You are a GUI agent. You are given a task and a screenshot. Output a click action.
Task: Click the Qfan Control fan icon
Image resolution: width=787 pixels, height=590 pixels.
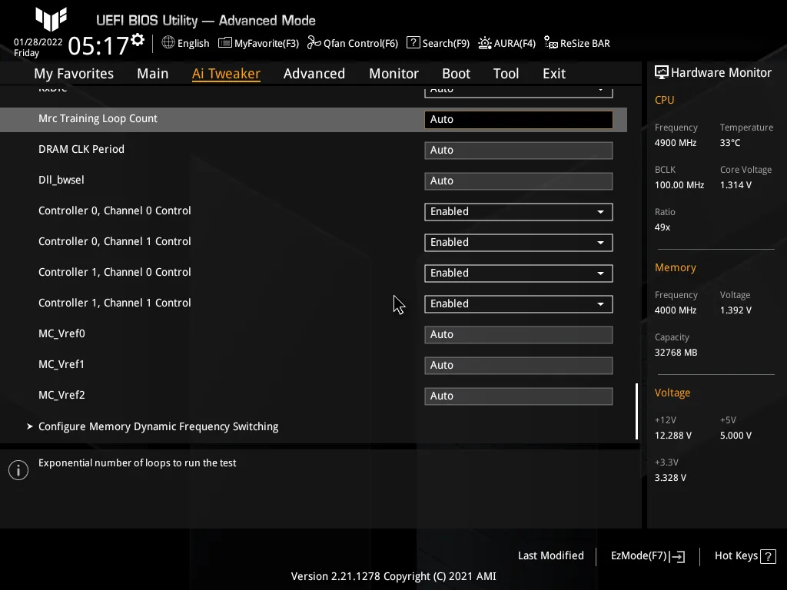click(x=314, y=43)
